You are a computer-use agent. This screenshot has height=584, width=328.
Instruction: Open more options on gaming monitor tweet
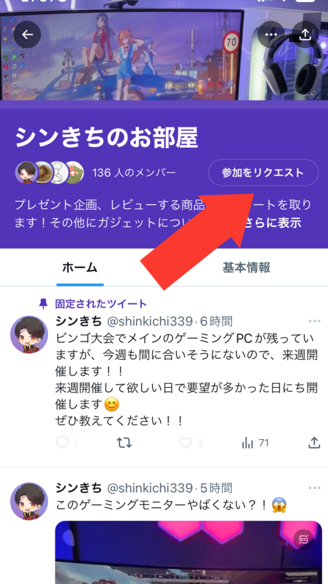tap(314, 488)
